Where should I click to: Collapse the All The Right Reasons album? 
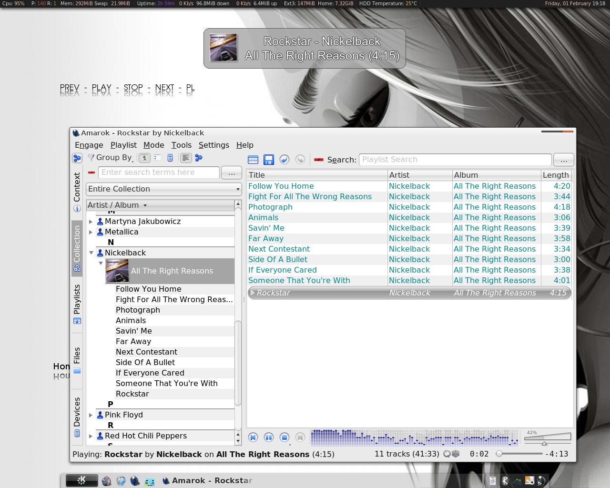tap(101, 263)
